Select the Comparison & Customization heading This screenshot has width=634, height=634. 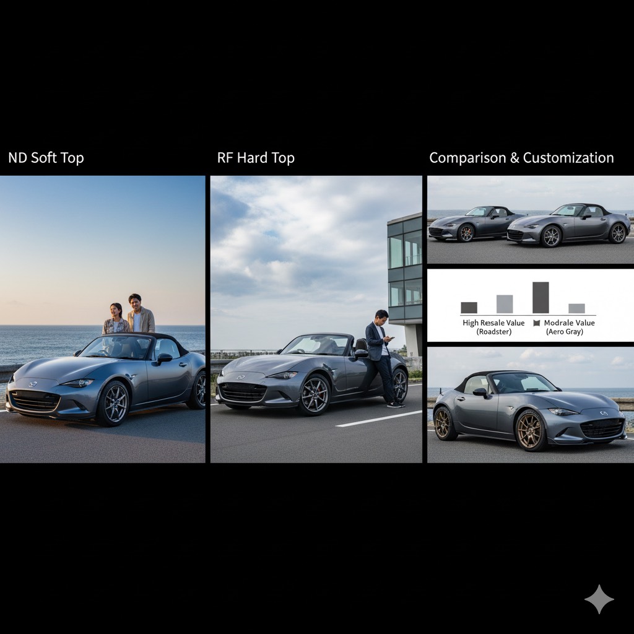521,158
